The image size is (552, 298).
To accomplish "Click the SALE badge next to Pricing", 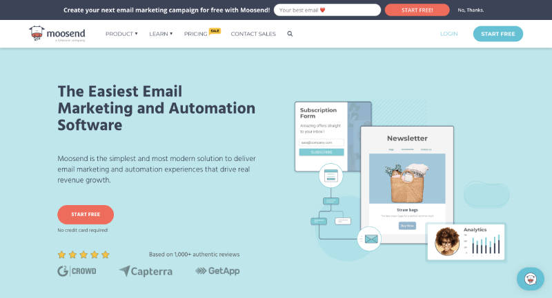I will coord(215,31).
